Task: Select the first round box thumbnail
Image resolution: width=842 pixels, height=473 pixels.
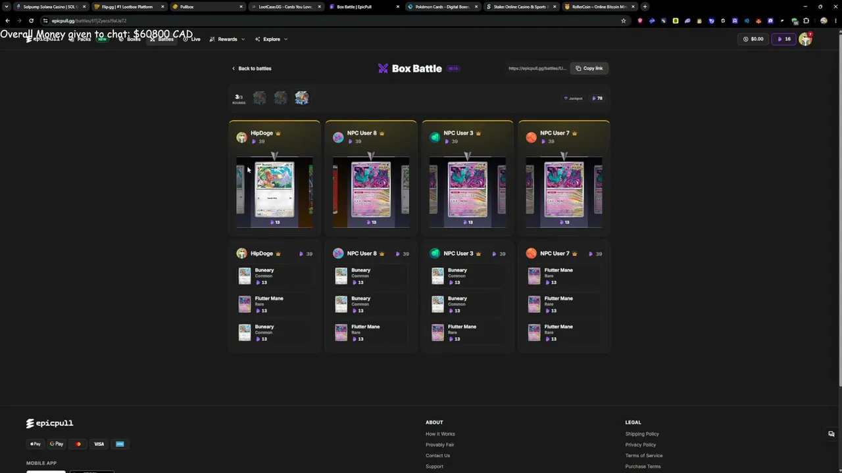Action: point(260,98)
